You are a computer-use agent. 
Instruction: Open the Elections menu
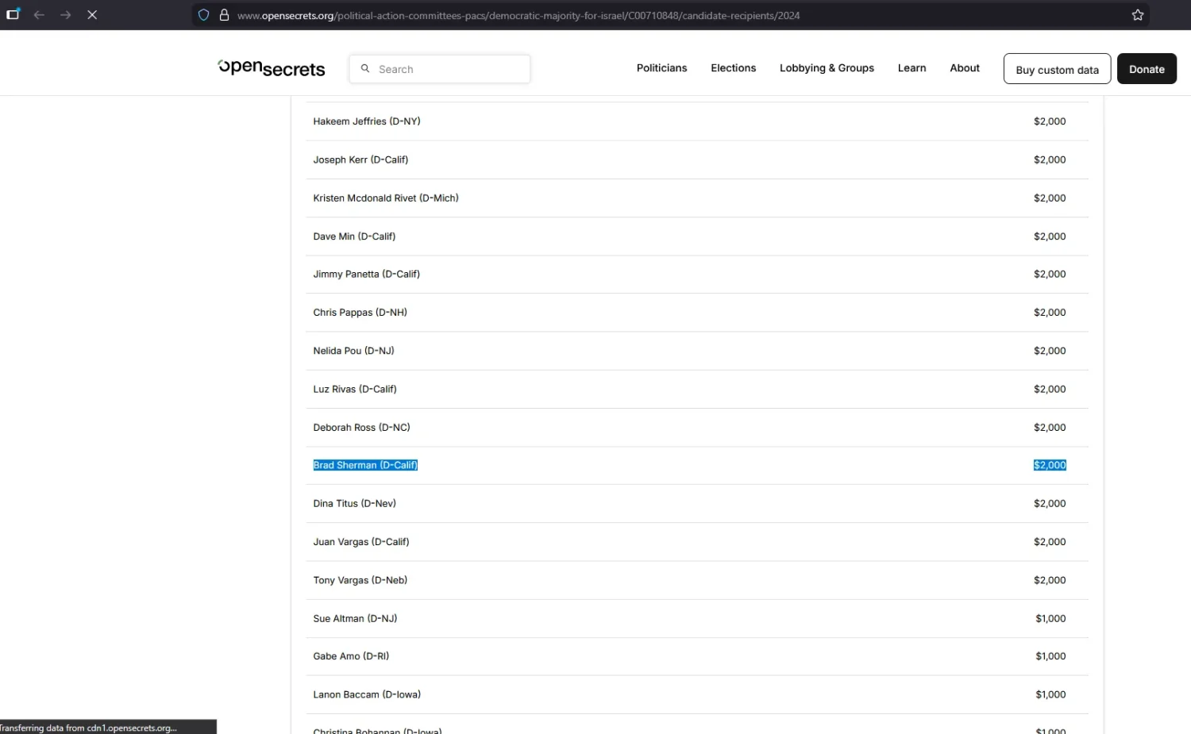(733, 68)
